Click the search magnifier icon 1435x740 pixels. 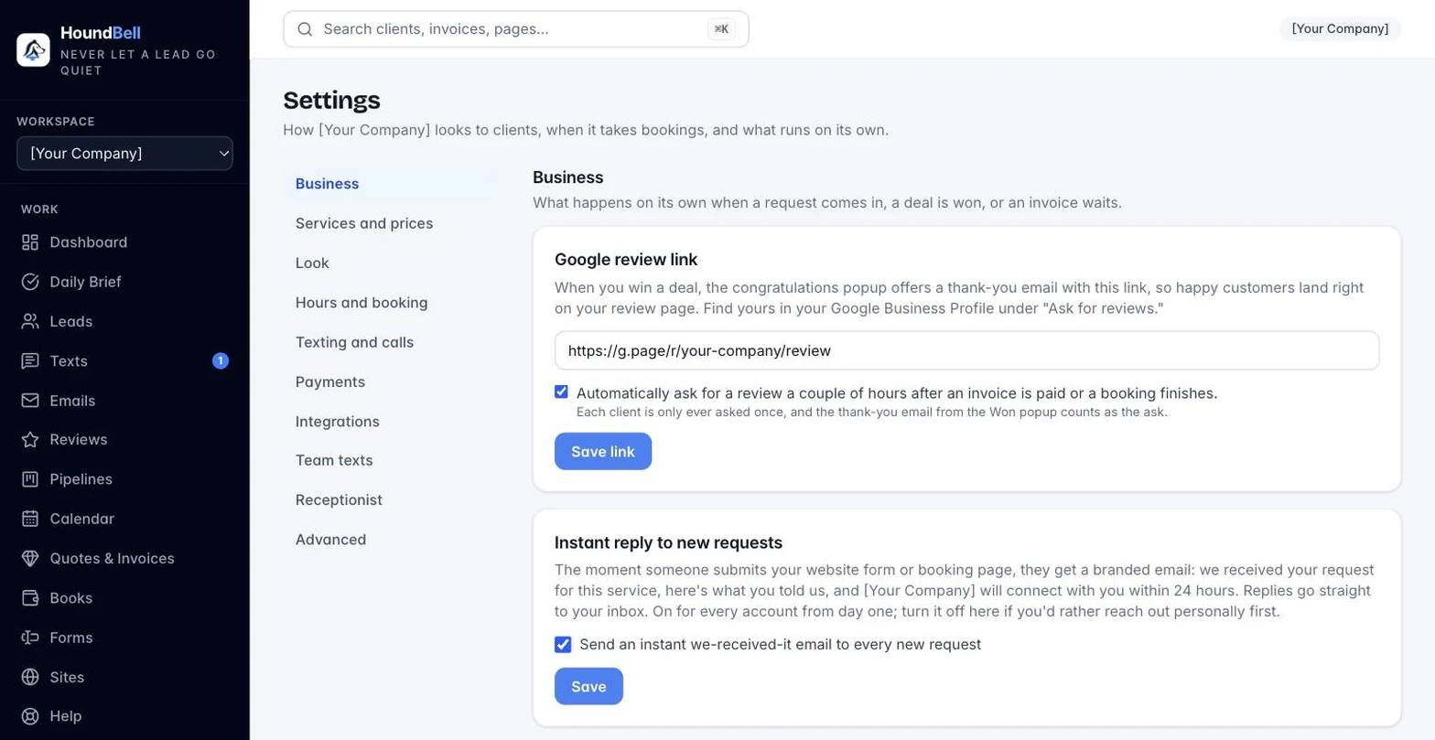point(306,29)
